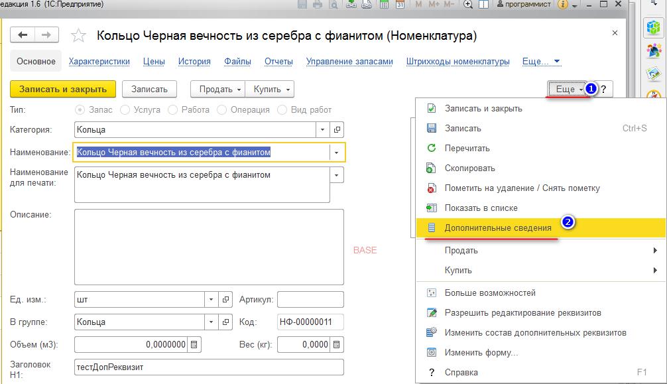Open the calendar icon in top toolbar
This screenshot has height=384, width=667.
pyautogui.click(x=400, y=5)
